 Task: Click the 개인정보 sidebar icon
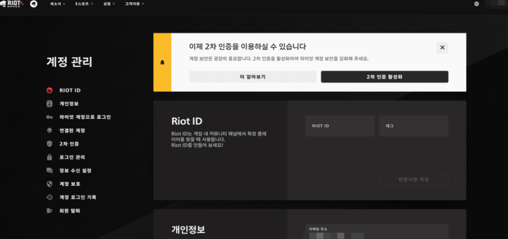click(x=49, y=104)
